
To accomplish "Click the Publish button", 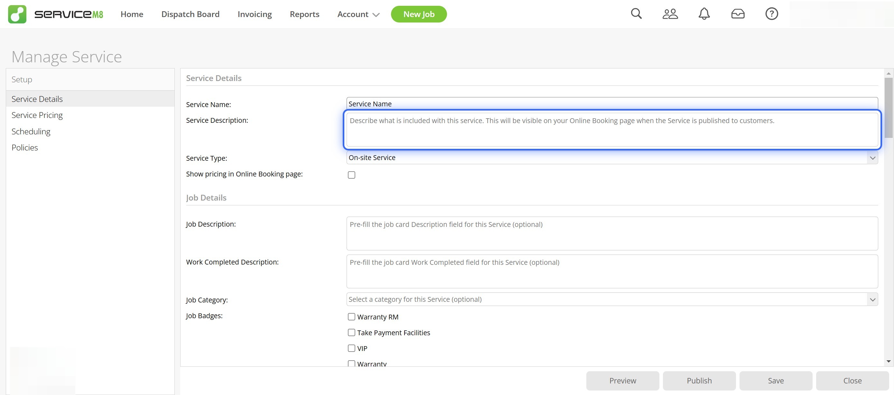I will tap(699, 381).
